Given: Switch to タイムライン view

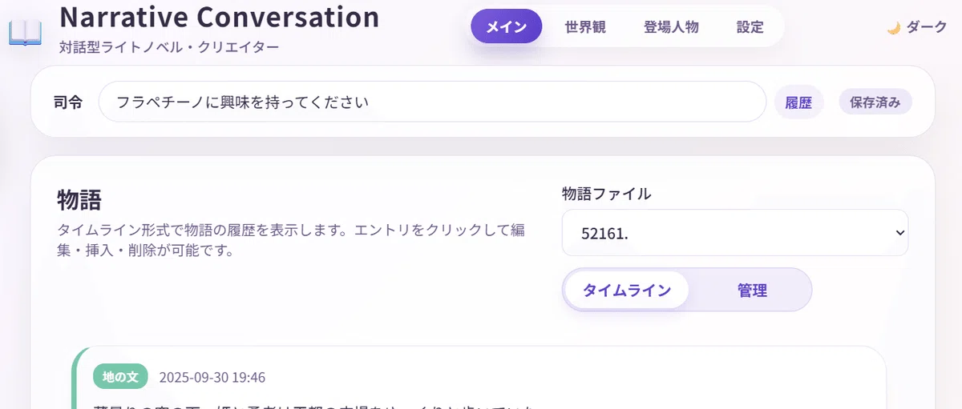Looking at the screenshot, I should click(x=627, y=290).
